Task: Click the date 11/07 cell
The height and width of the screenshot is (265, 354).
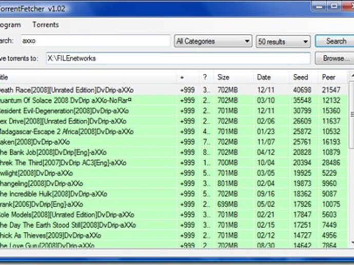Action: click(266, 142)
